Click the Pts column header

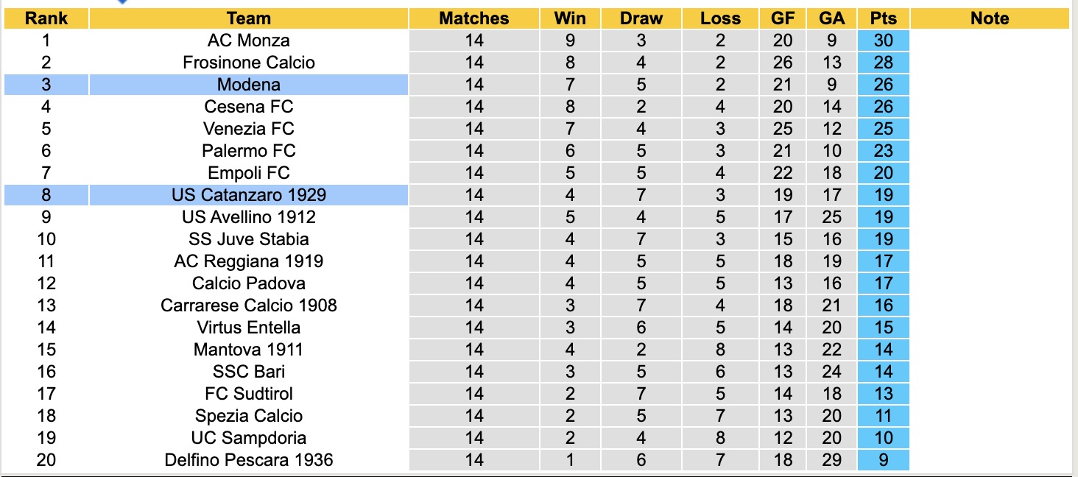tap(883, 18)
